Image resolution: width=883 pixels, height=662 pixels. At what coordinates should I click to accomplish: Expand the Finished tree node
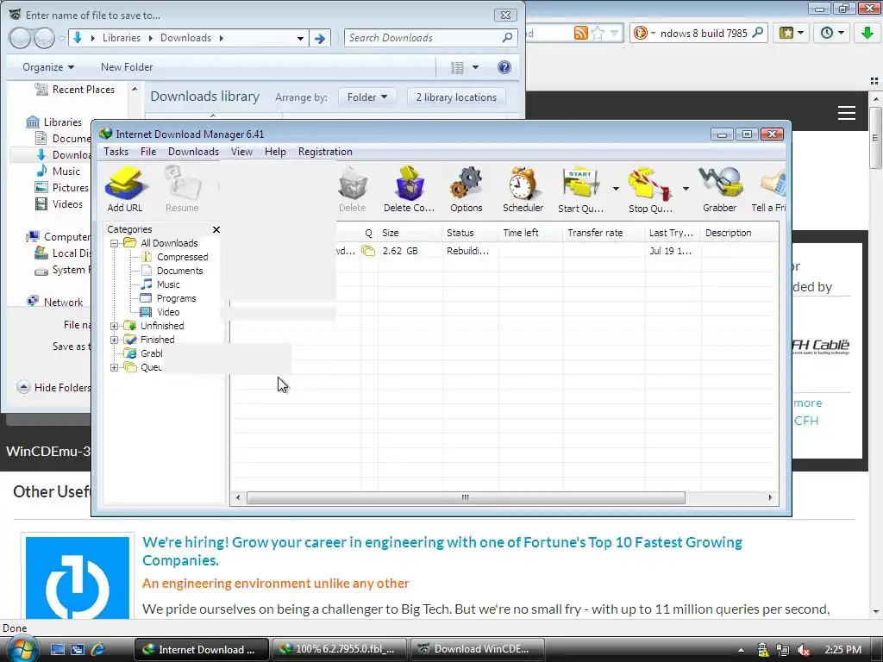click(115, 340)
